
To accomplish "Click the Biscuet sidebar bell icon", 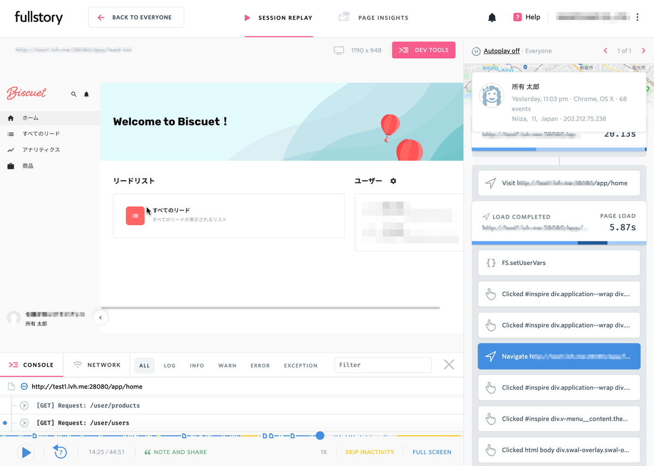I will click(x=86, y=94).
